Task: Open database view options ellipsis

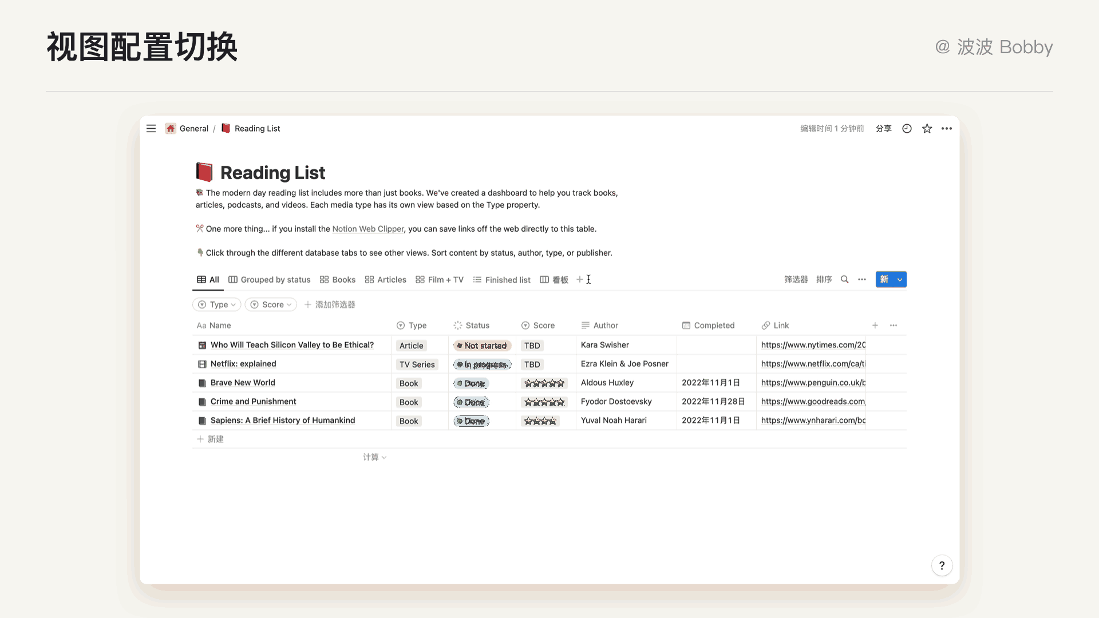Action: pyautogui.click(x=862, y=279)
